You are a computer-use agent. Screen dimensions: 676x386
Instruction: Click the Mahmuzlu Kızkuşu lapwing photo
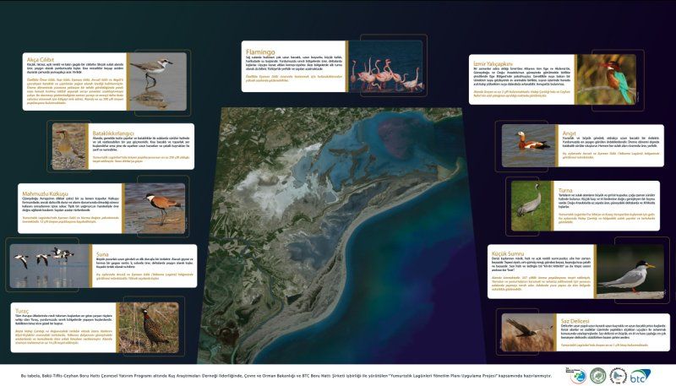point(161,204)
